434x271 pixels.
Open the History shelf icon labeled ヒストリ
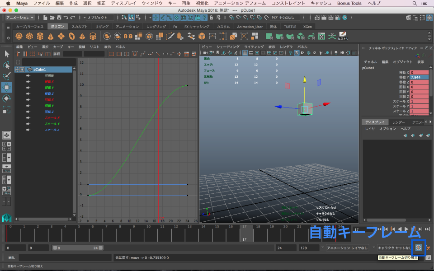pos(342,36)
